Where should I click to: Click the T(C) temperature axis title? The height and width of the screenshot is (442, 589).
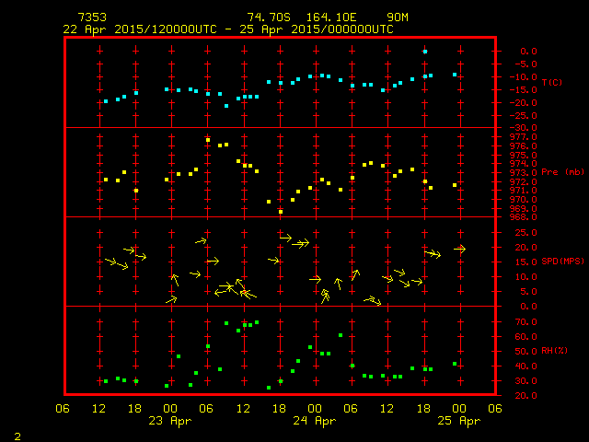point(552,82)
